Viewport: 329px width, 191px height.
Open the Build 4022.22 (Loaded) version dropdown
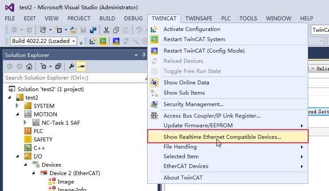click(x=74, y=41)
